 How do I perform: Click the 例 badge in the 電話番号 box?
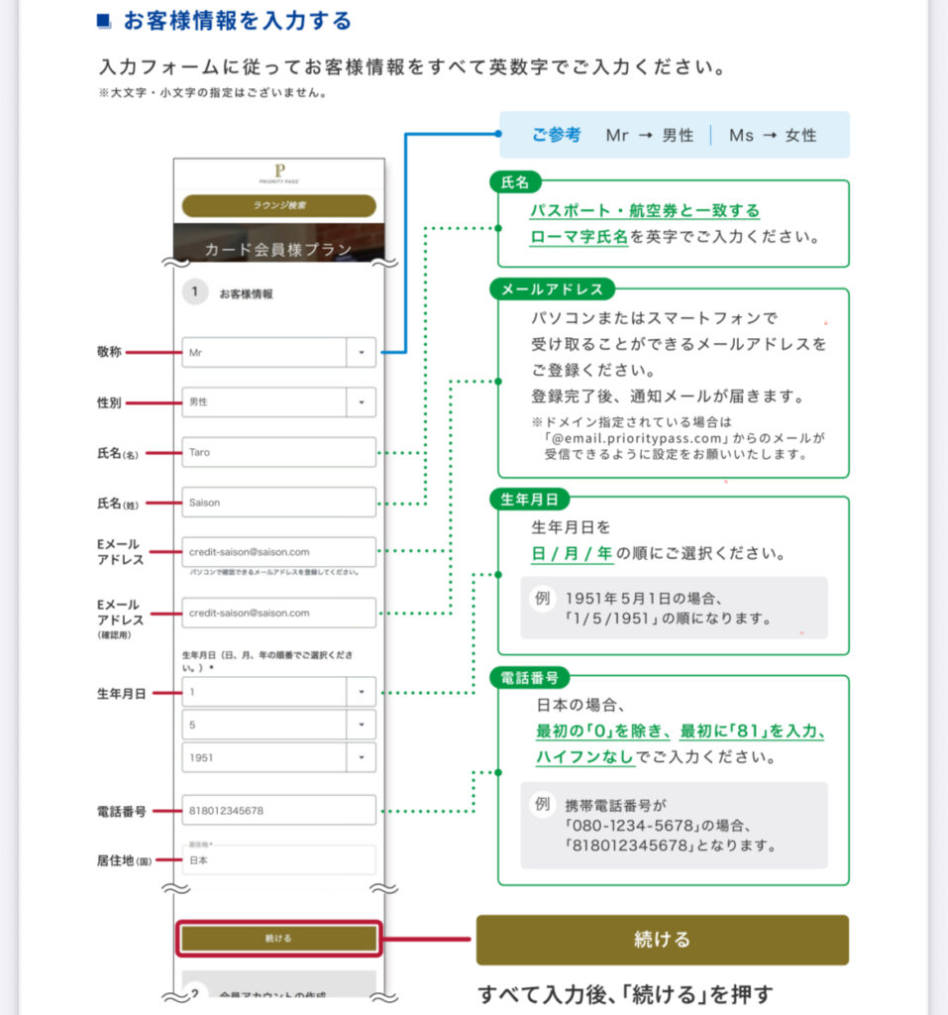click(542, 803)
